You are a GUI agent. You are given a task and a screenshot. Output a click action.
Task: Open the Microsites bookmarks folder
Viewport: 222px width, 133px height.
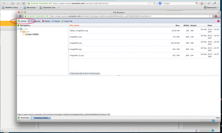tap(31, 7)
